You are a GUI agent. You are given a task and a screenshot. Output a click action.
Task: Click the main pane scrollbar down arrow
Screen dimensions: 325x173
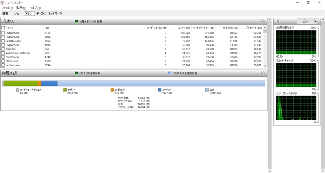pyautogui.click(x=270, y=171)
